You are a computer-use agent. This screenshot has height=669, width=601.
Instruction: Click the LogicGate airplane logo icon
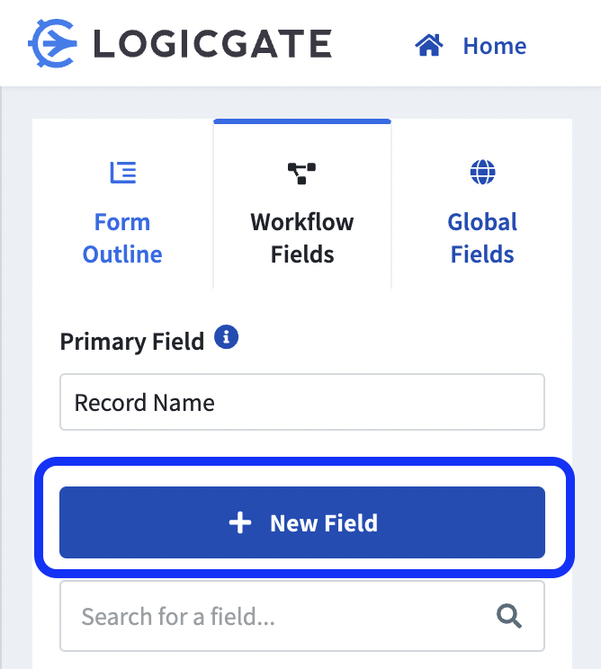[52, 43]
